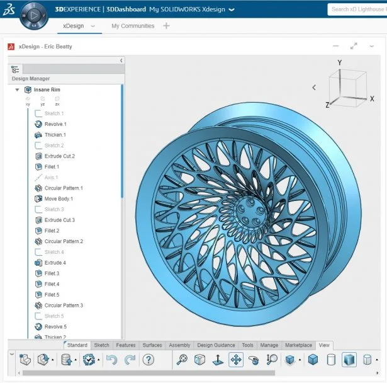
Task: Click the highlighted shaded-with-edges display icon
Action: tap(349, 360)
